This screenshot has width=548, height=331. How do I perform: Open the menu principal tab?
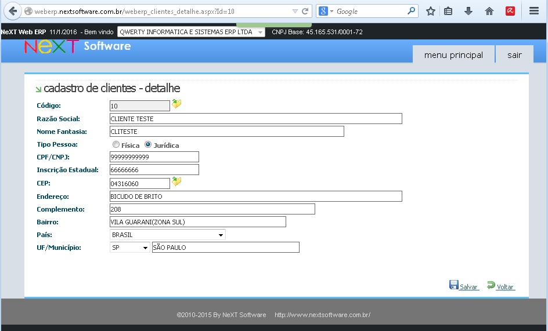click(x=453, y=55)
